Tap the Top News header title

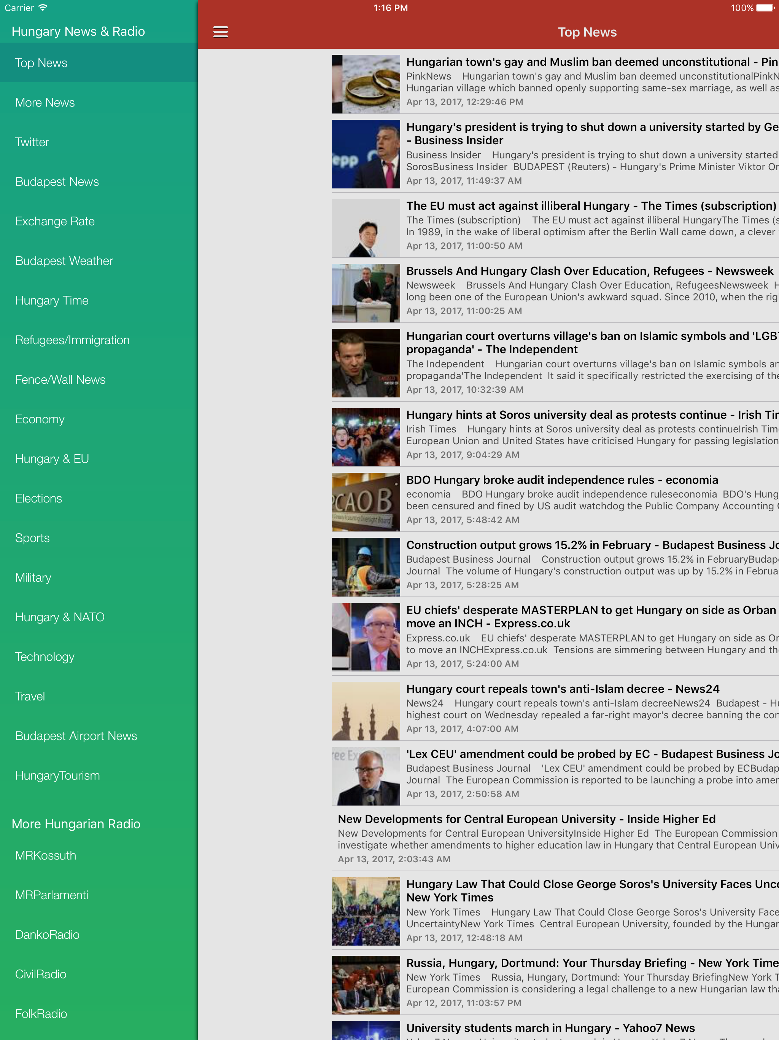pyautogui.click(x=587, y=32)
